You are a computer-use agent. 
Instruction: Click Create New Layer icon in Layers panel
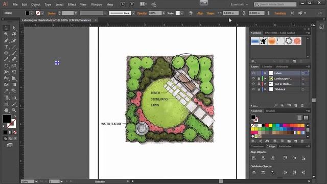[296, 106]
